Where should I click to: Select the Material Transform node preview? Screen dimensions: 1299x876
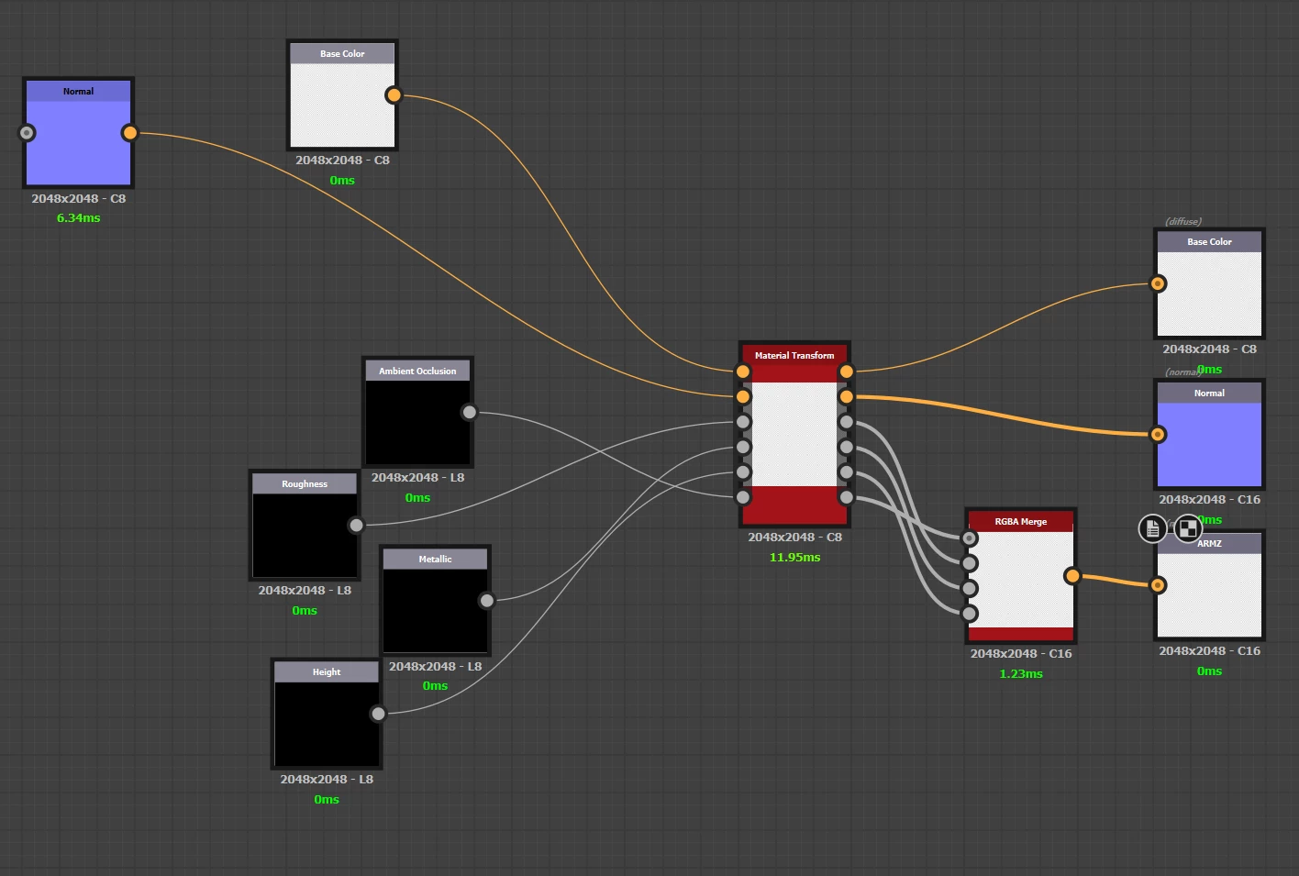pyautogui.click(x=794, y=434)
